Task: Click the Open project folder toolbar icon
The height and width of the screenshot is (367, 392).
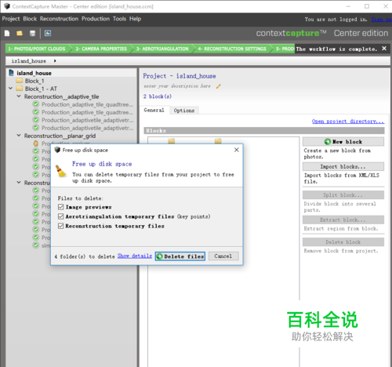Action: point(20,33)
